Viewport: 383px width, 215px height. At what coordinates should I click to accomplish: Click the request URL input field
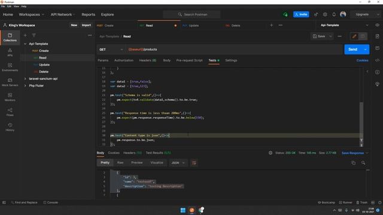tap(235, 50)
